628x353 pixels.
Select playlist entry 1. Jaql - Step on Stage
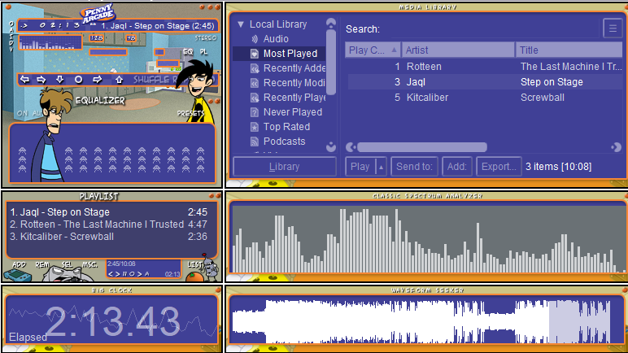point(108,212)
